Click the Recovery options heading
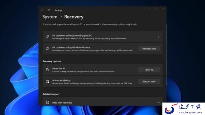 [52, 61]
